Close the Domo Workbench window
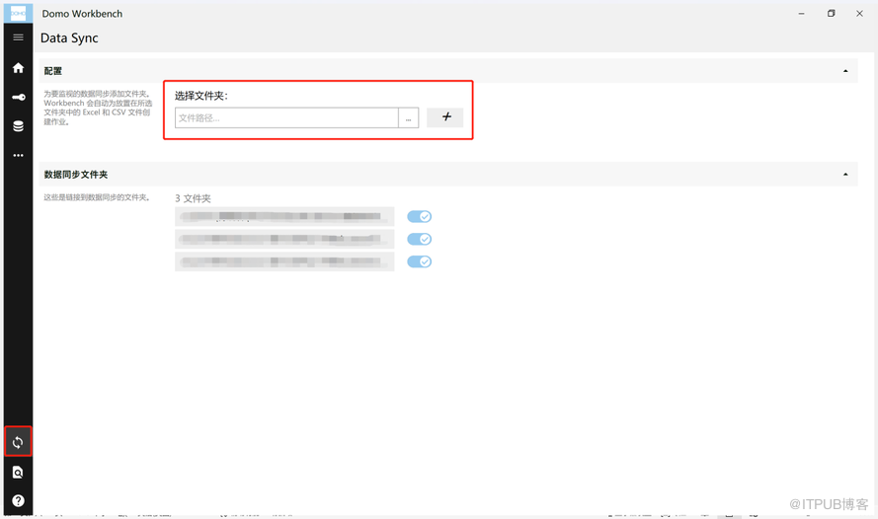 [859, 14]
